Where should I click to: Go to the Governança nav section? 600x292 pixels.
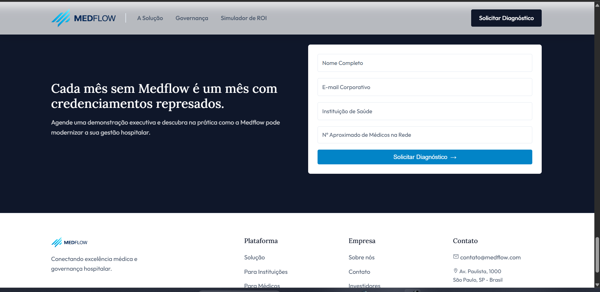(192, 18)
